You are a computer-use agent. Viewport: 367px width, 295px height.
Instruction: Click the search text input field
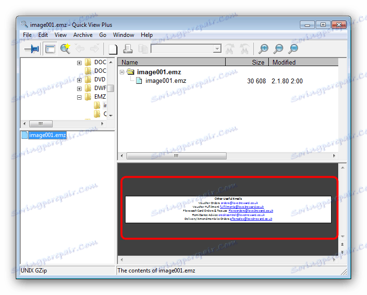[183, 49]
